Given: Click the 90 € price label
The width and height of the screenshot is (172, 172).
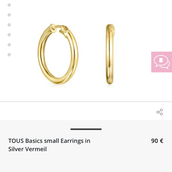Looking at the screenshot, I should pos(157,141).
